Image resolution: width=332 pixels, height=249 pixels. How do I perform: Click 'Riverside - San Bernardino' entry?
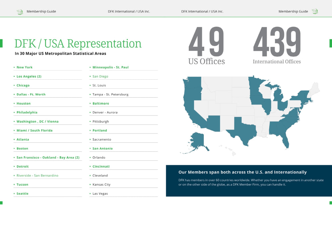[x=37, y=176]
